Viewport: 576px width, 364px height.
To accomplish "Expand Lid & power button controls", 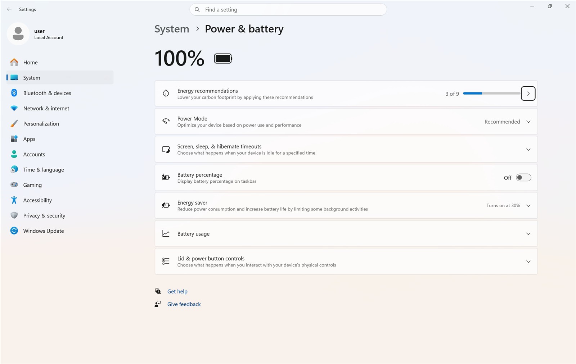I will click(346, 261).
